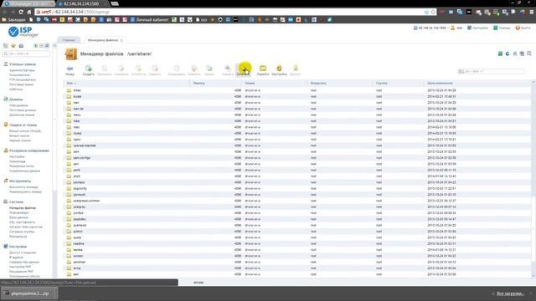Select the python folder row

[x=297, y=232]
